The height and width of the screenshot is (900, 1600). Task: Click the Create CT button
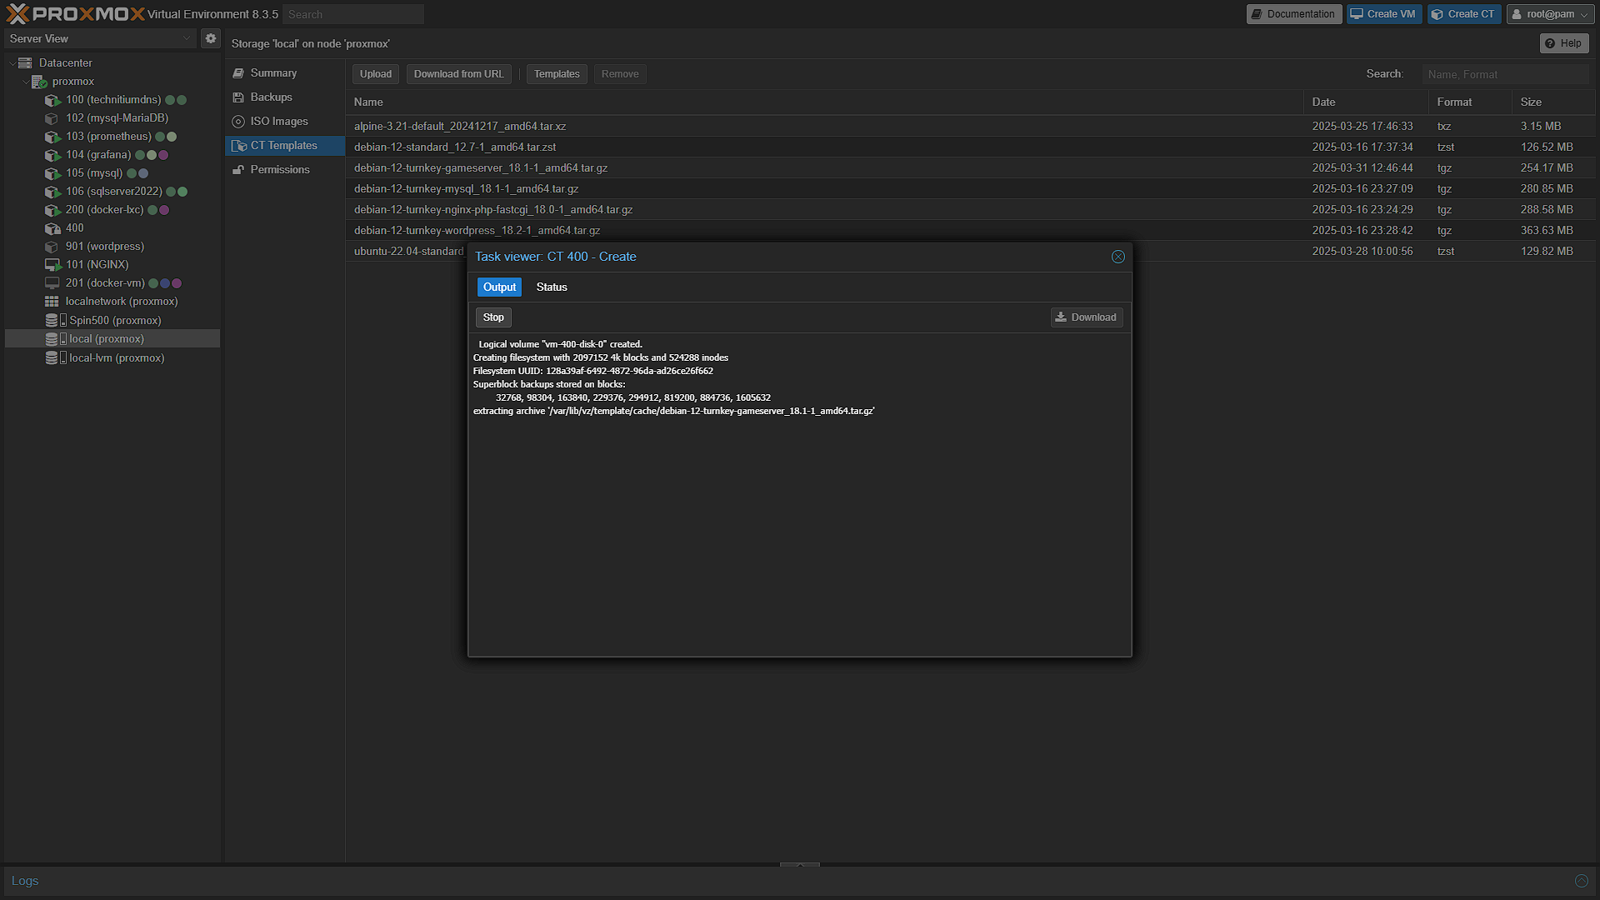coord(1464,14)
